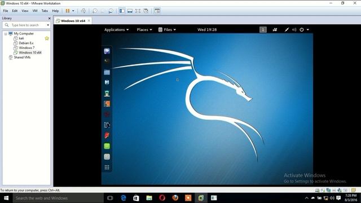Viewport: 361px width, 203px height.
Task: Click the Windows Start button
Action: [x=6, y=198]
